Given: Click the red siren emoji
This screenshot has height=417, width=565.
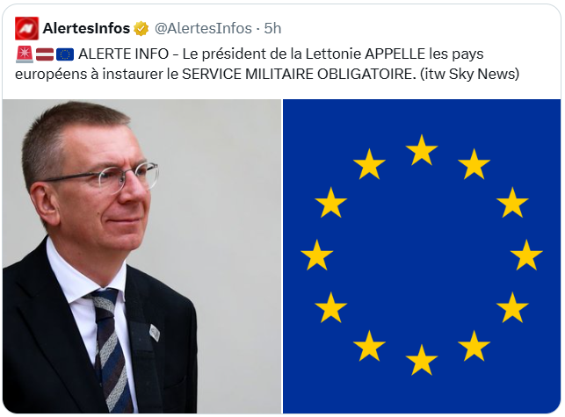Looking at the screenshot, I should tap(25, 54).
